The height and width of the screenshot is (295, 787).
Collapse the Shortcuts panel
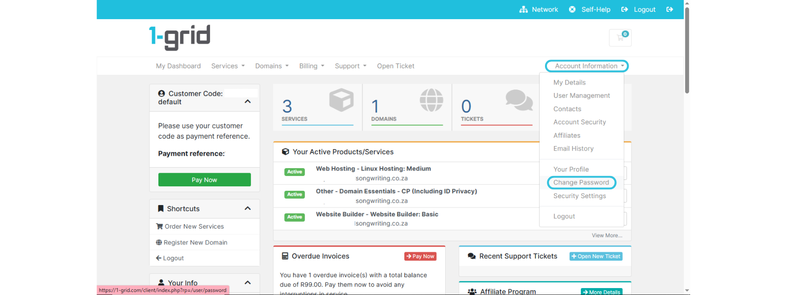(x=247, y=208)
